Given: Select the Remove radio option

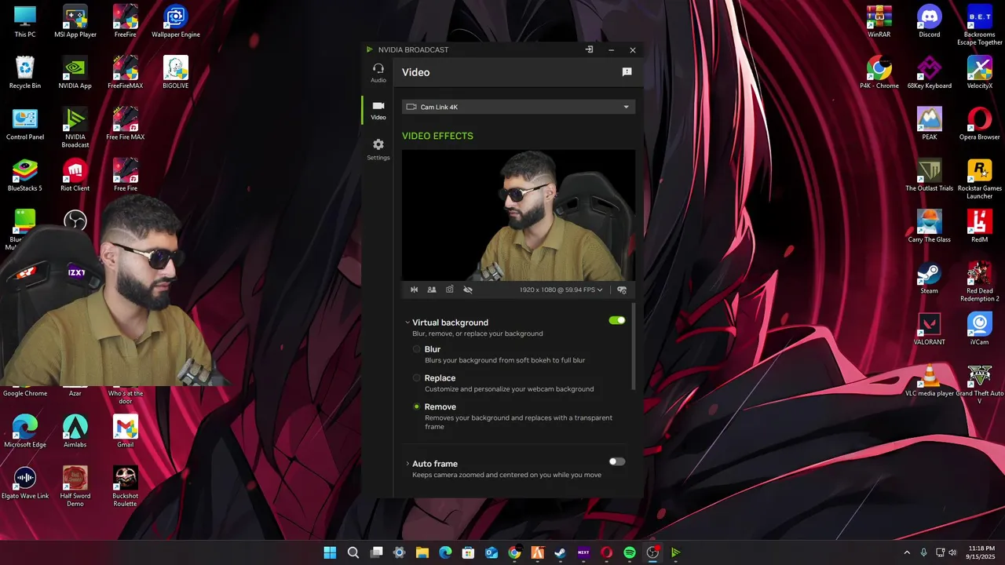Looking at the screenshot, I should (417, 406).
